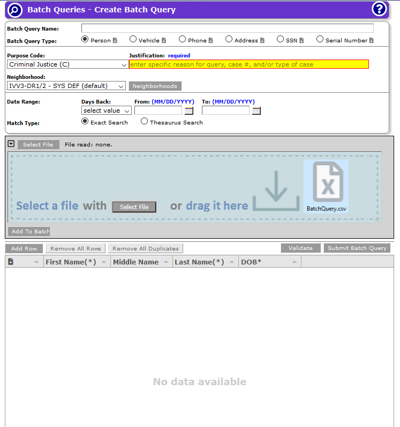Sort by First Name column arrow
400x427 pixels.
(104, 262)
